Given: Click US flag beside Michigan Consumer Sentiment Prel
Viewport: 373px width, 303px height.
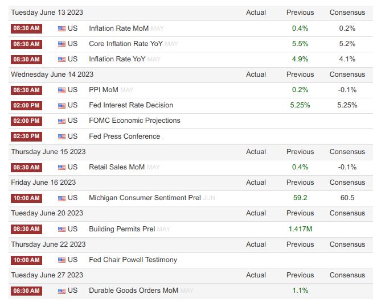Looking at the screenshot, I should coord(62,198).
